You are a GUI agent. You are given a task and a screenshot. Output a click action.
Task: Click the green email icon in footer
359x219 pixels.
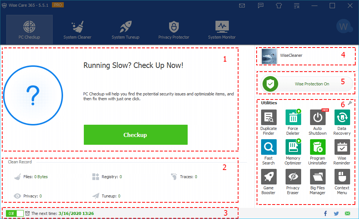tap(348, 213)
